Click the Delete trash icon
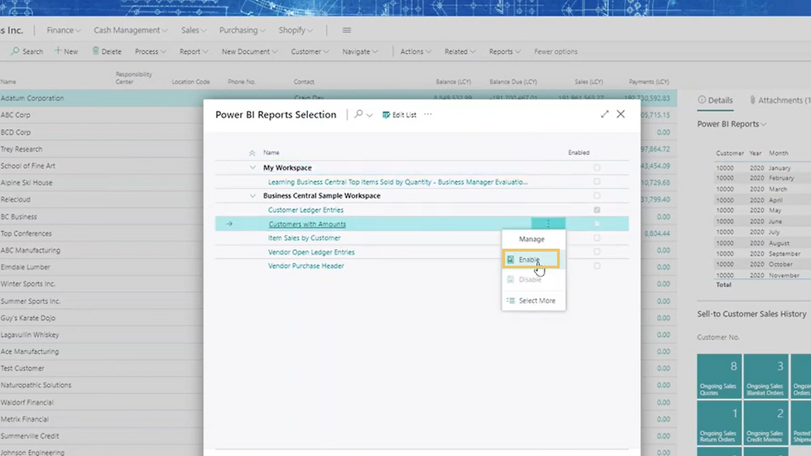Image resolution: width=811 pixels, height=456 pixels. click(x=96, y=50)
